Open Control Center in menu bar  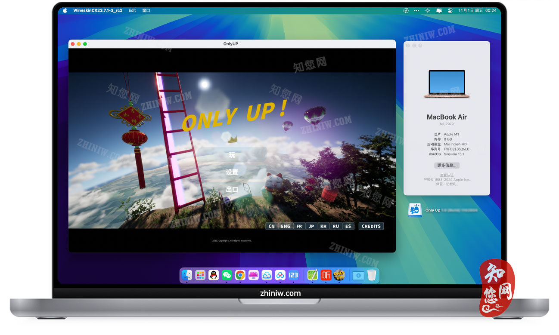450,10
